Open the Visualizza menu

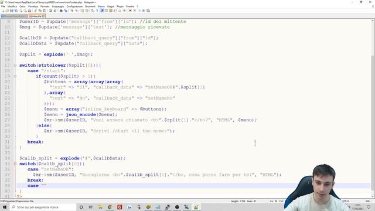point(33,6)
